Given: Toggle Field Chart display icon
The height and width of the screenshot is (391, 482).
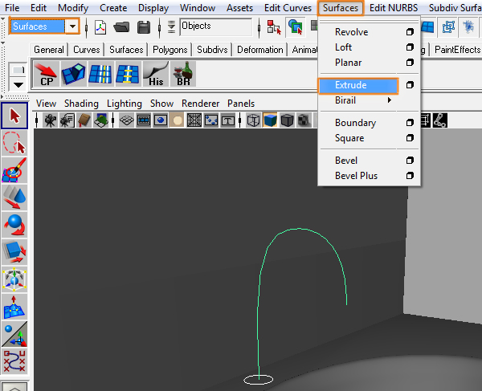Looking at the screenshot, I should 194,120.
